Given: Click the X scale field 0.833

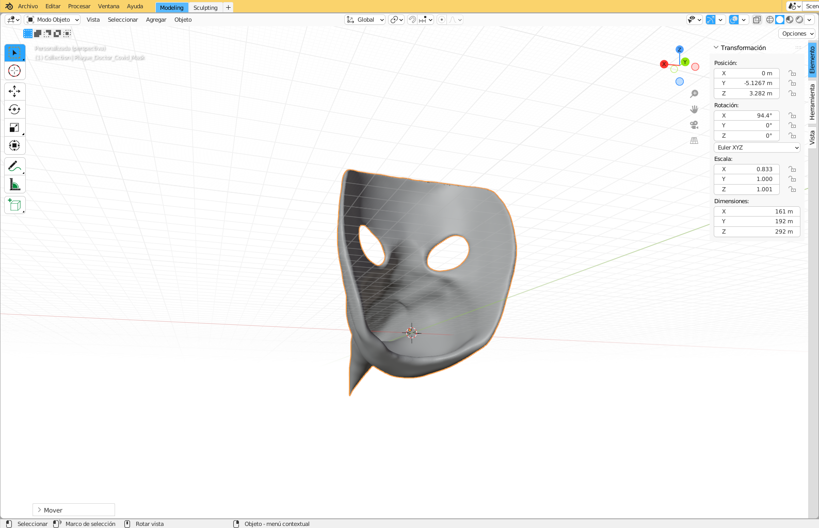Looking at the screenshot, I should tap(747, 169).
